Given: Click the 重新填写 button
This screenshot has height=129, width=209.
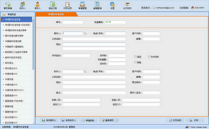Looking at the screenshot, I should (x=108, y=120).
